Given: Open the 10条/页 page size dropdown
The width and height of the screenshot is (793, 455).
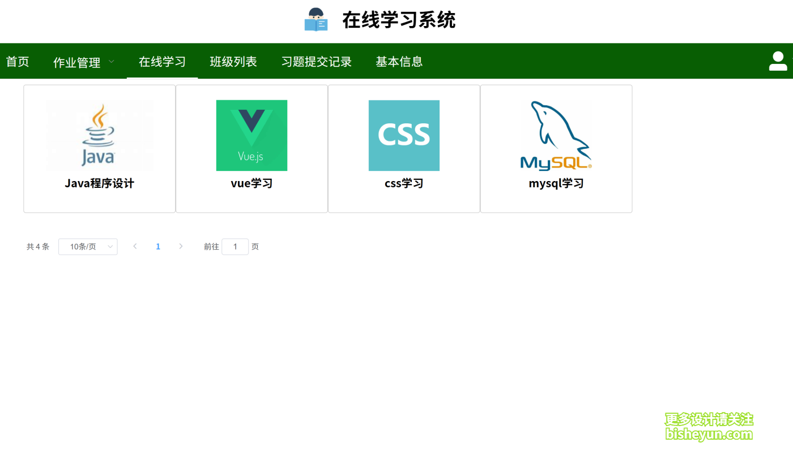Looking at the screenshot, I should (x=88, y=247).
